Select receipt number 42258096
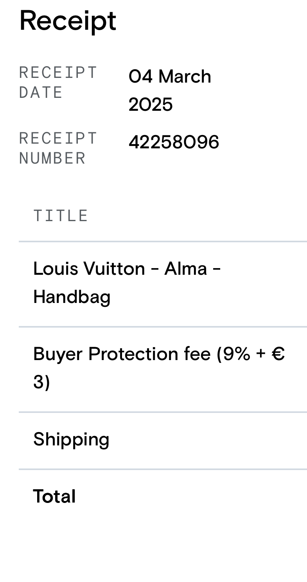 coord(174,142)
